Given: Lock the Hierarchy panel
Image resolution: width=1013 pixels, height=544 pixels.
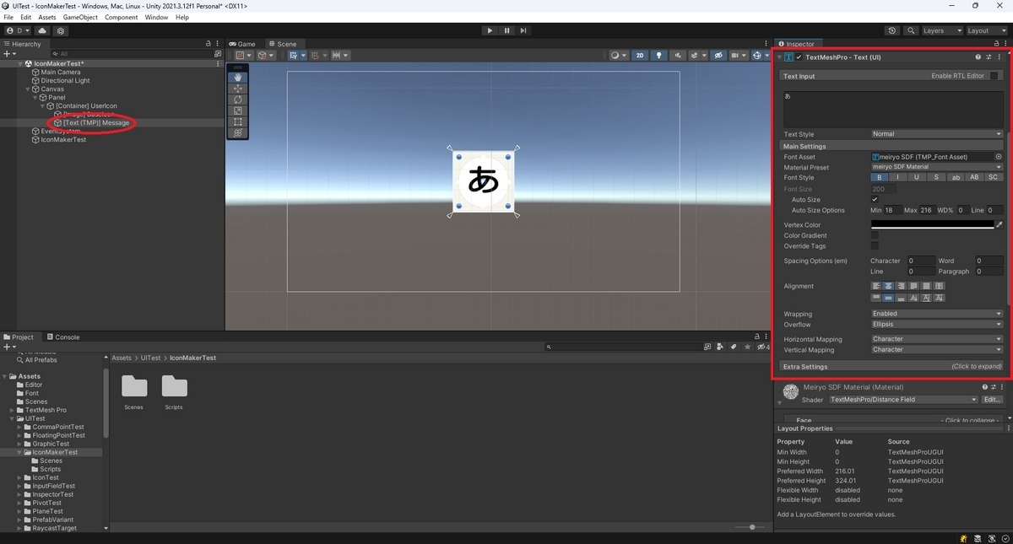Looking at the screenshot, I should 209,44.
